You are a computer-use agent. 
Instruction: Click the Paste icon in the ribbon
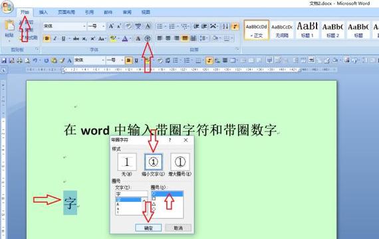[9, 26]
